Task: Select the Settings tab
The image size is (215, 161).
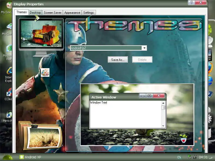Action: pos(88,13)
